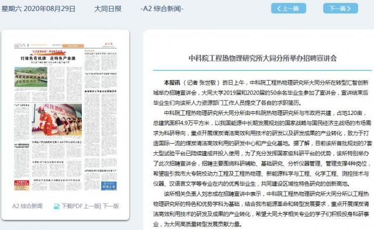Click the -A2 综合新闻- header section title
The width and height of the screenshot is (374, 230).
pyautogui.click(x=162, y=9)
